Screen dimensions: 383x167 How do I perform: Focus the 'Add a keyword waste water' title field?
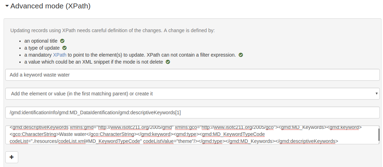(193, 75)
